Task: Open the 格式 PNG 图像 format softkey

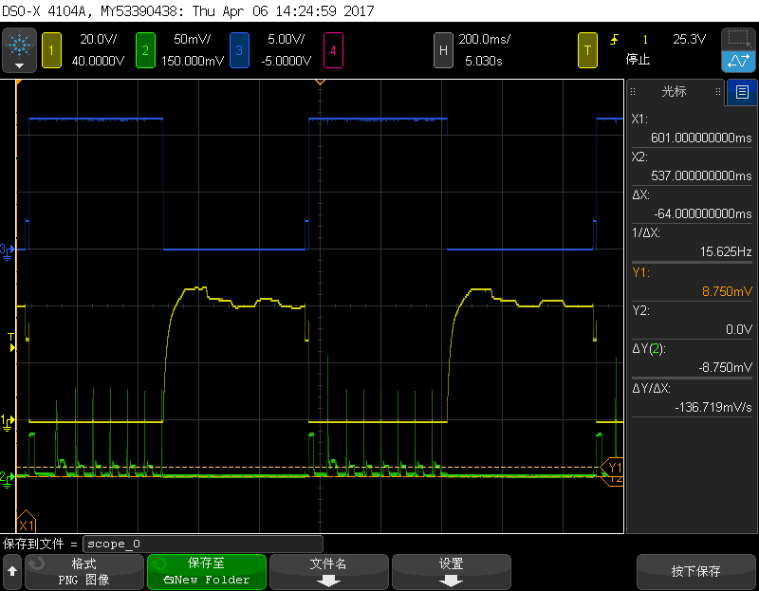Action: 84,572
